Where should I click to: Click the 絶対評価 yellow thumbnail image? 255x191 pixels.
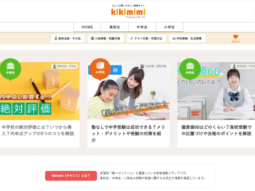(x=40, y=91)
